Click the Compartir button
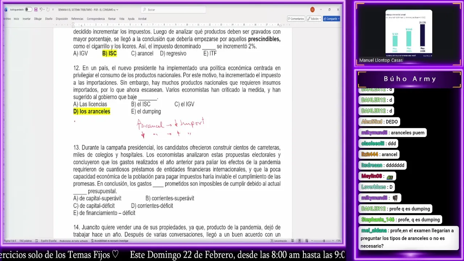This screenshot has height=261, width=464. 332,18
